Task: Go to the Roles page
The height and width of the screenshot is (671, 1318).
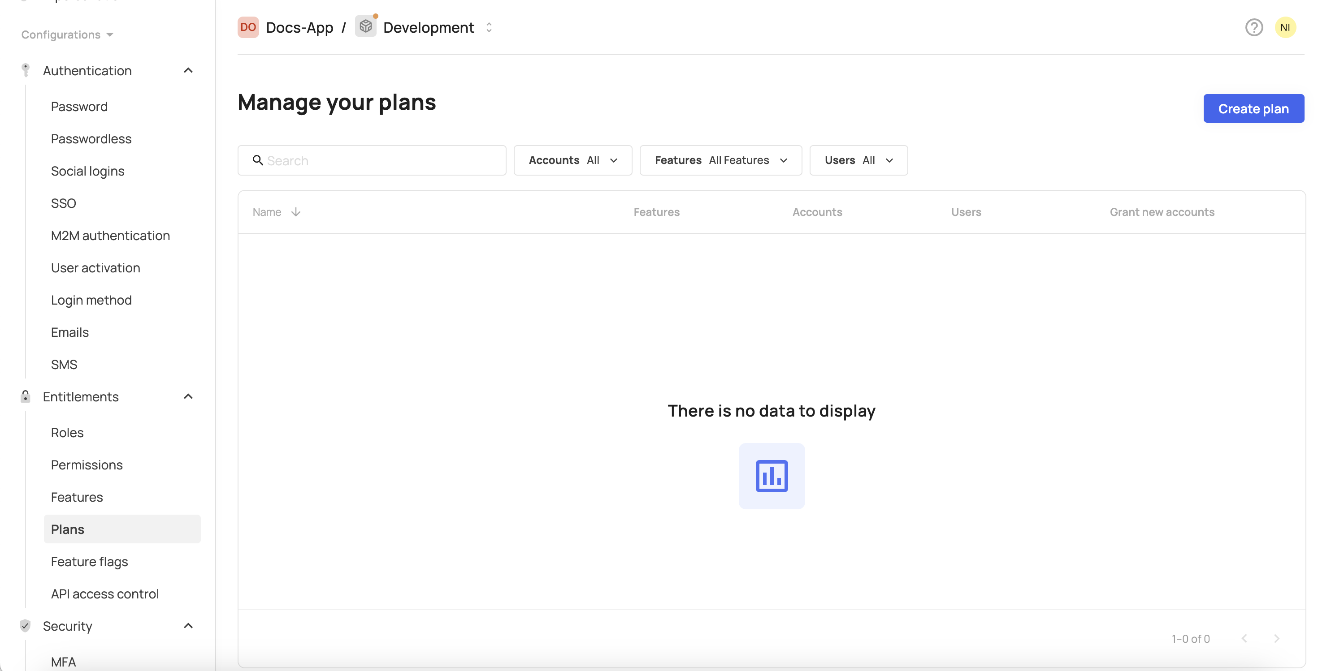Action: [67, 432]
